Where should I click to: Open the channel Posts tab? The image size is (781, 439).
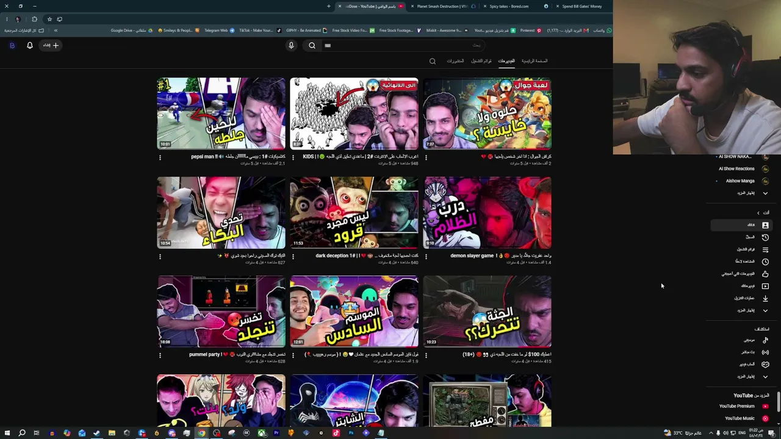(455, 61)
